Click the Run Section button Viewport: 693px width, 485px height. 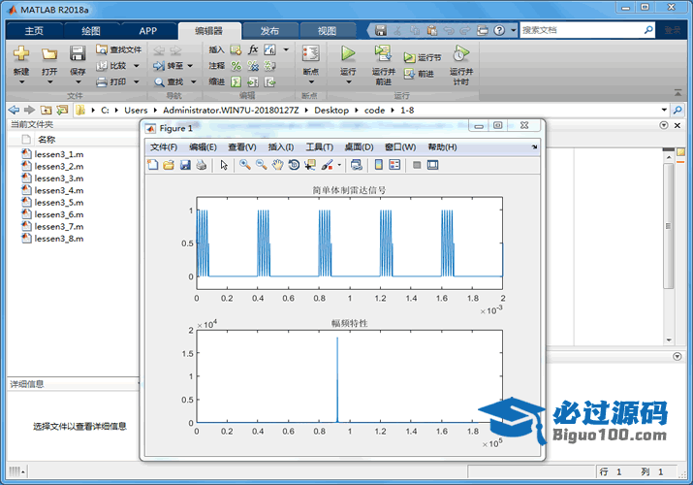pyautogui.click(x=422, y=57)
